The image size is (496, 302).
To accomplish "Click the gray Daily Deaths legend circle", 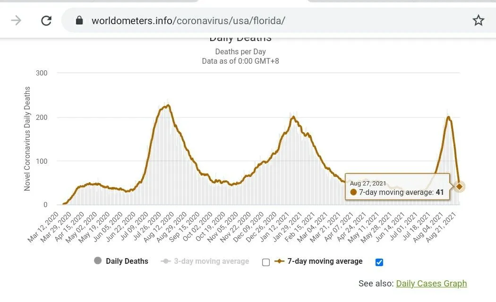I will pyautogui.click(x=98, y=261).
